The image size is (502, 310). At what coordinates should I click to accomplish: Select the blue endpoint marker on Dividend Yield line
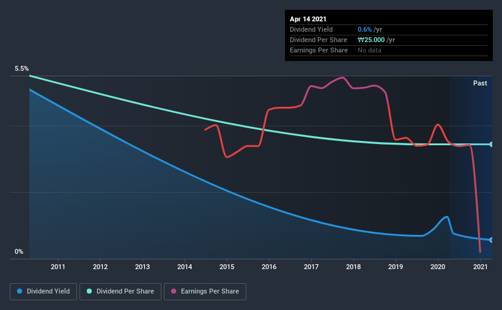492,240
